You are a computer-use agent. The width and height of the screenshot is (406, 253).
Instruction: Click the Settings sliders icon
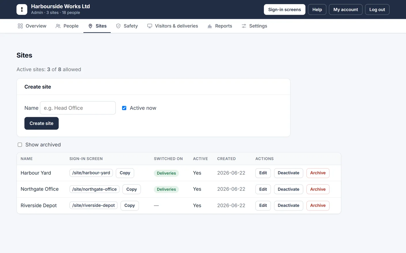[244, 26]
